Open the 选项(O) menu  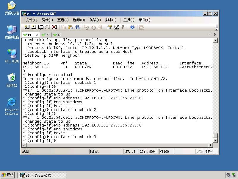pyautogui.click(x=79, y=20)
